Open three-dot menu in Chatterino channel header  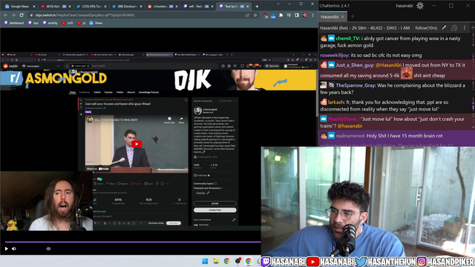(465, 28)
